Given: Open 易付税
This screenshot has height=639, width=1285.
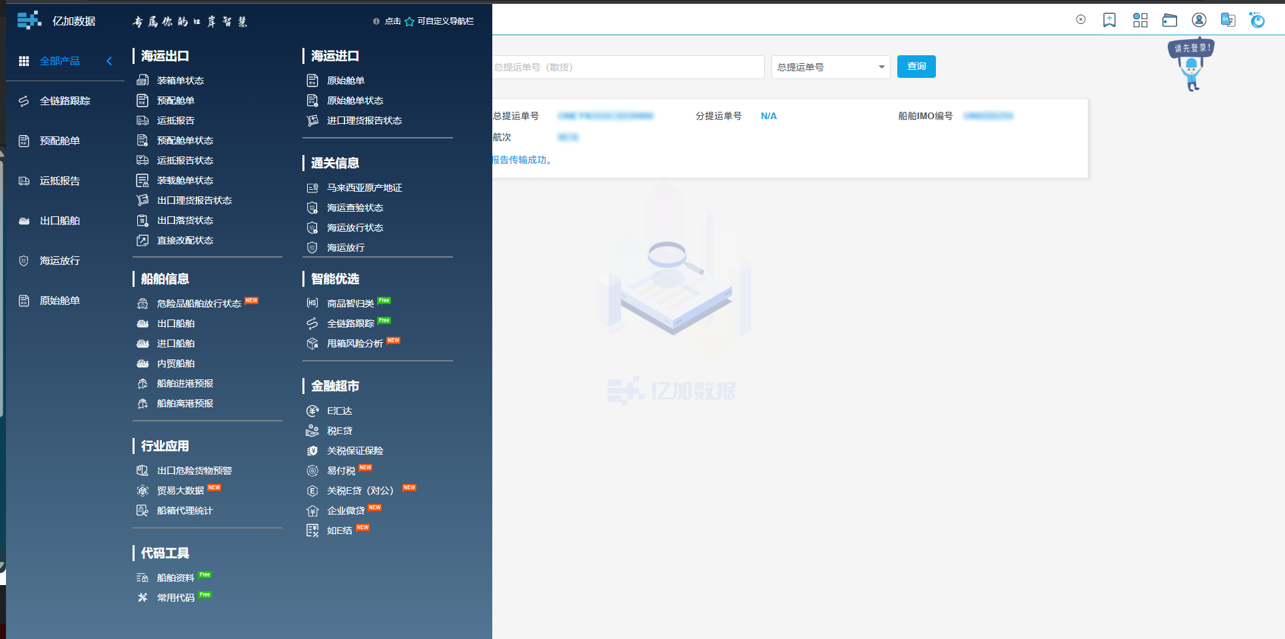Looking at the screenshot, I should coord(341,471).
